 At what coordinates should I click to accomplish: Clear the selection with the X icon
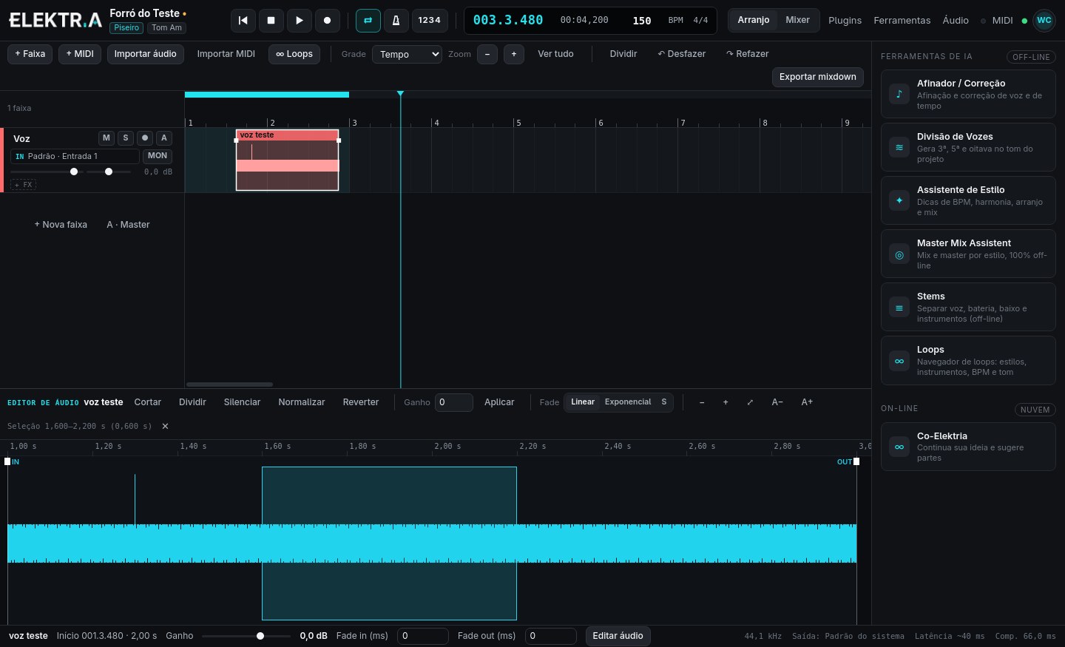(165, 426)
